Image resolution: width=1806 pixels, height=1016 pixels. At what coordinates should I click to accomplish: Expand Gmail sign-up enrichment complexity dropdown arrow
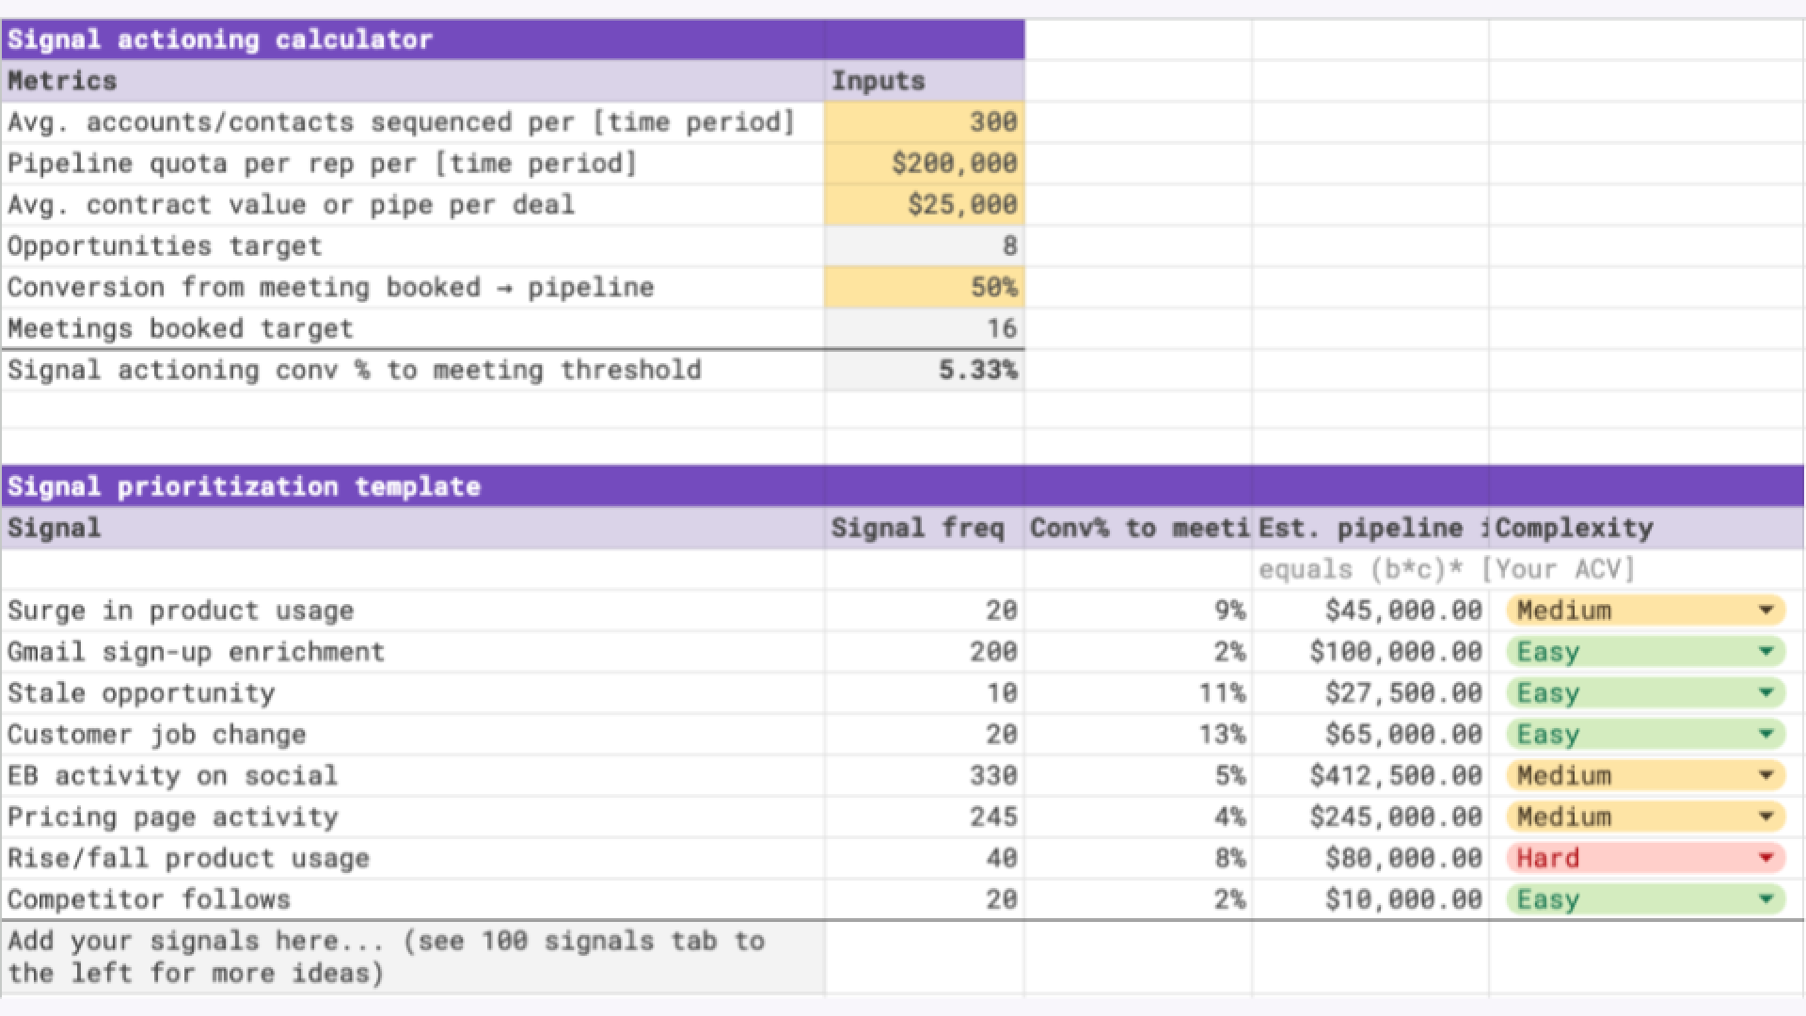tap(1766, 652)
